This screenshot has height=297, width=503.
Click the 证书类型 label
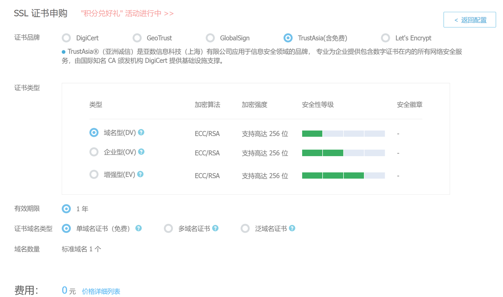pos(27,88)
